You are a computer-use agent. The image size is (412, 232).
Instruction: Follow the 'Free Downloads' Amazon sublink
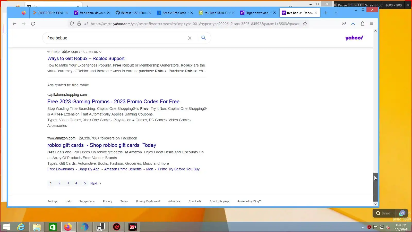[61, 169]
